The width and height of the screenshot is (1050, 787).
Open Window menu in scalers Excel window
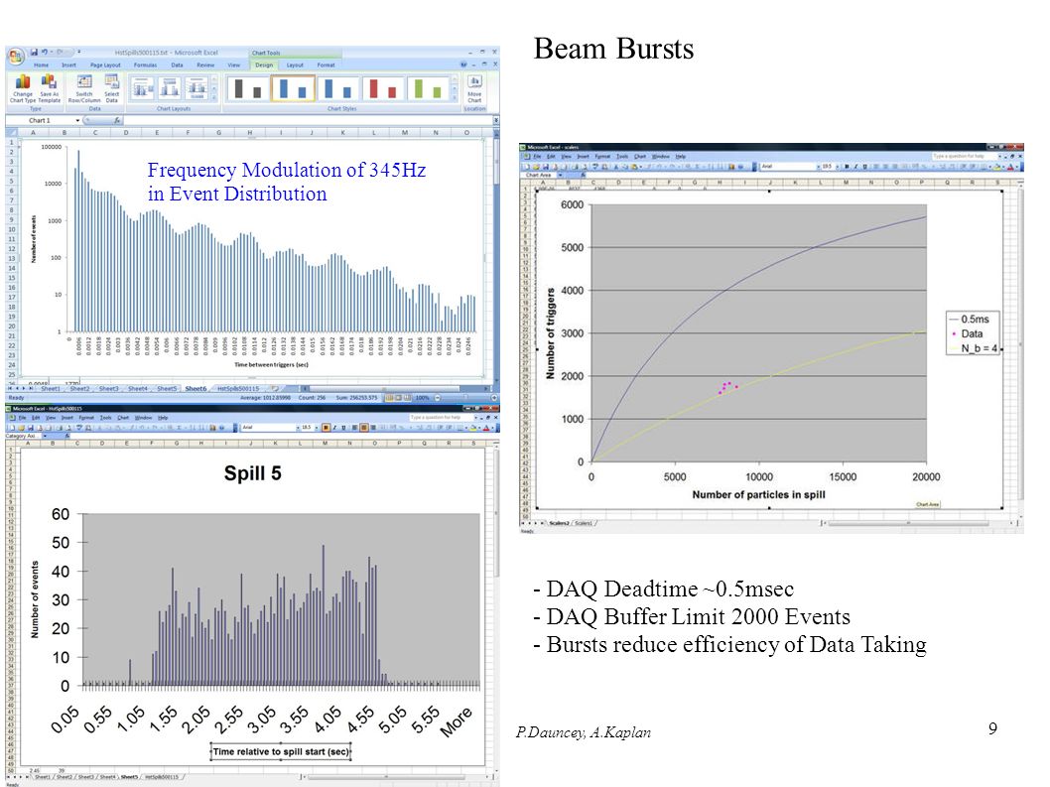tap(660, 156)
